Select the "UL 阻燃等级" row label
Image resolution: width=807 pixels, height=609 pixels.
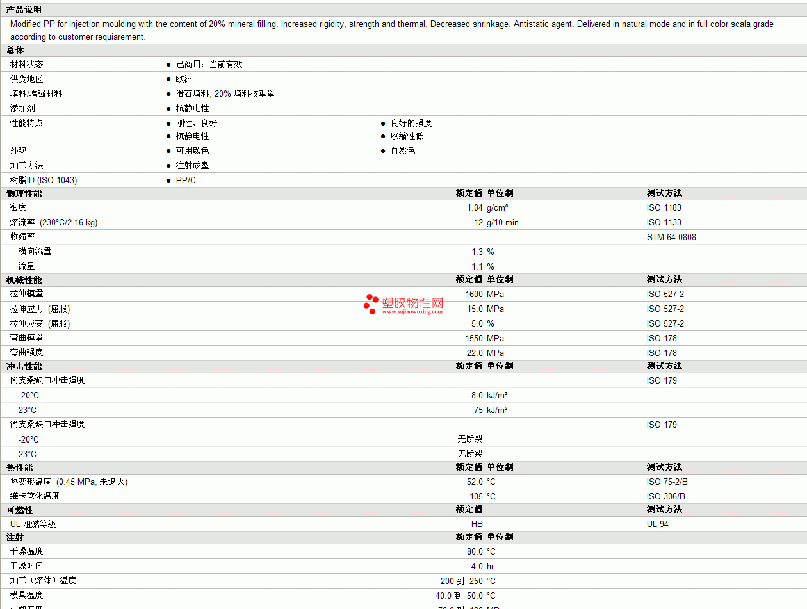[33, 524]
